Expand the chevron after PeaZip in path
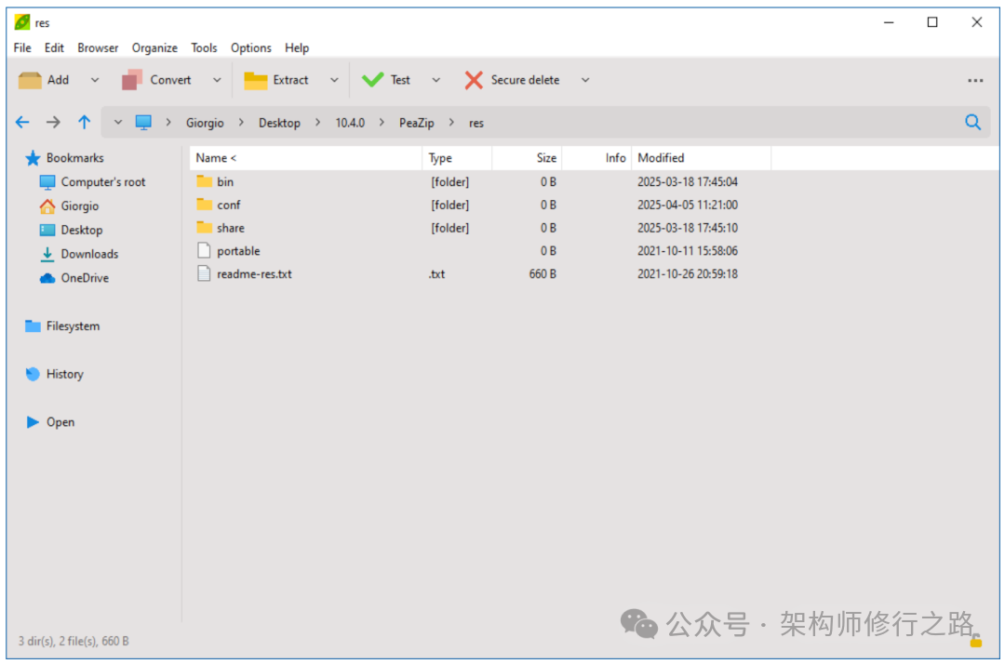 coord(451,123)
